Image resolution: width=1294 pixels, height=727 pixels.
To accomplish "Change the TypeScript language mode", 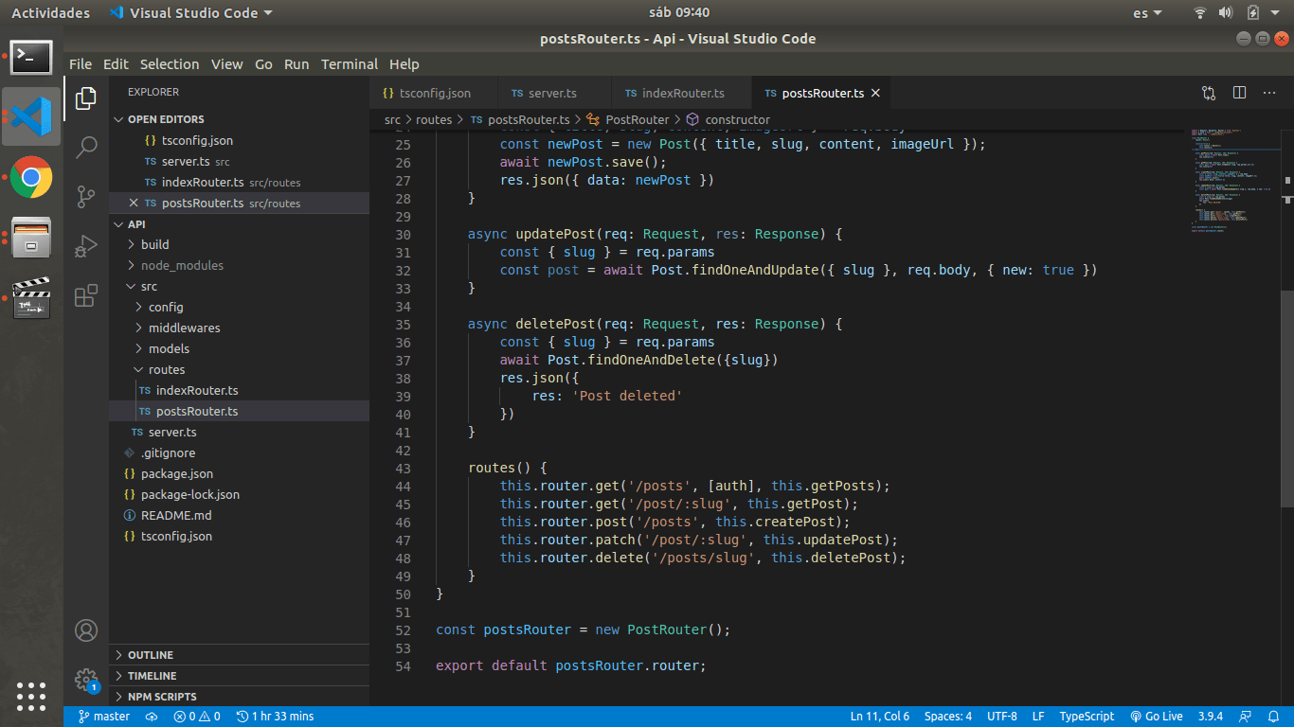I will [1087, 717].
